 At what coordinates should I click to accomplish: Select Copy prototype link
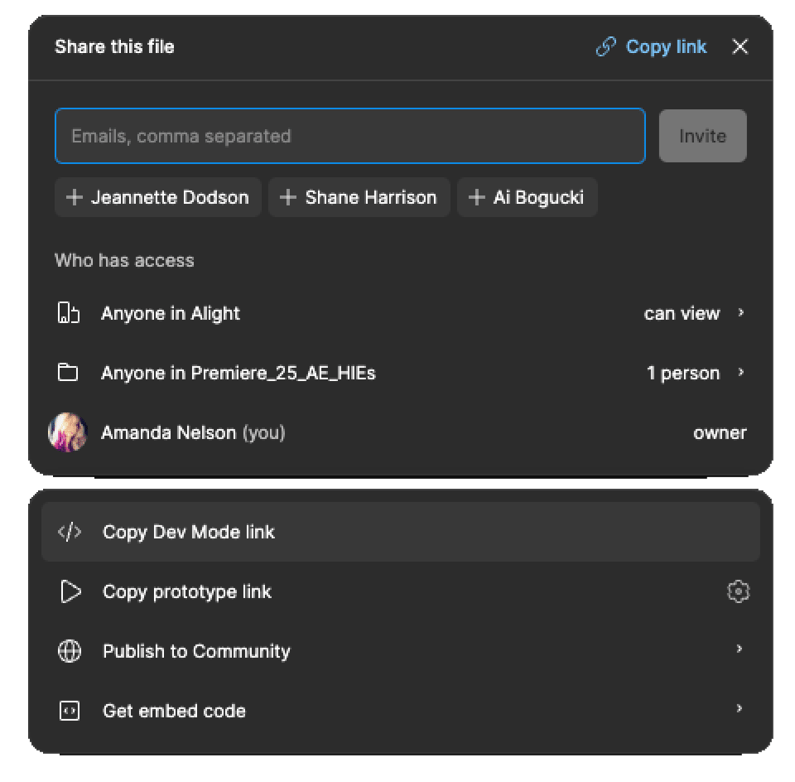click(x=187, y=591)
